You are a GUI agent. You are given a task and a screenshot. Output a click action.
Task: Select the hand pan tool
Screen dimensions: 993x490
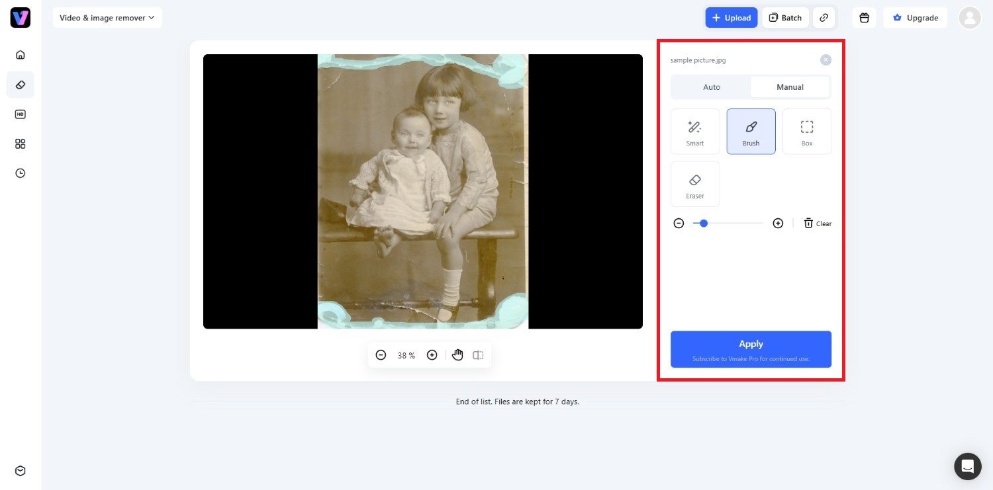pos(457,355)
